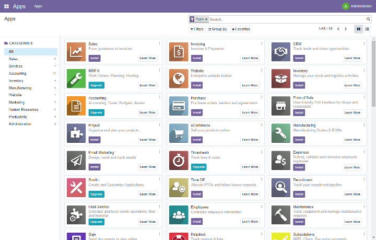376x240 pixels.
Task: Open the Invoicing card options menu
Action: coord(262,43)
